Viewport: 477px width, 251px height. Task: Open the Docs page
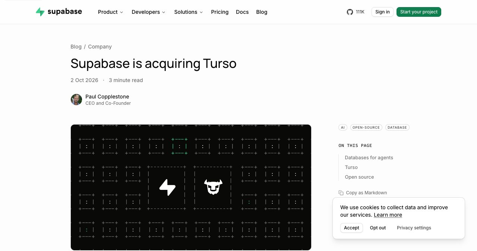(242, 12)
